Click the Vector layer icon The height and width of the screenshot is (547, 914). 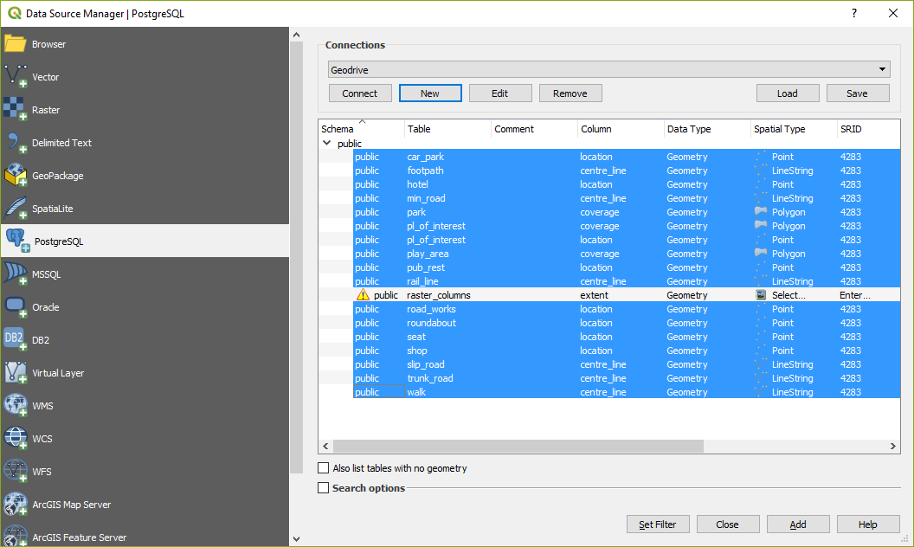coord(16,76)
